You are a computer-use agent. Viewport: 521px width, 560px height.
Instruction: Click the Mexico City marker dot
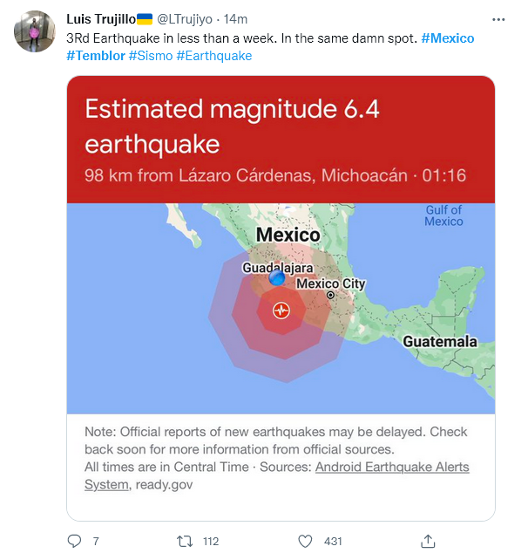tap(330, 295)
